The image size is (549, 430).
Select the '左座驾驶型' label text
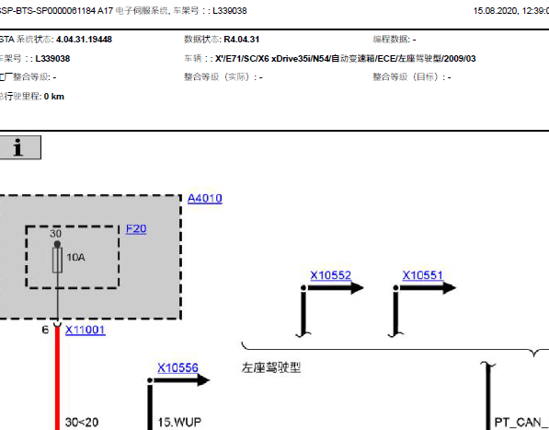click(271, 367)
